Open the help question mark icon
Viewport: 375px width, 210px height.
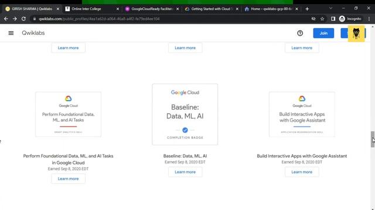point(300,33)
